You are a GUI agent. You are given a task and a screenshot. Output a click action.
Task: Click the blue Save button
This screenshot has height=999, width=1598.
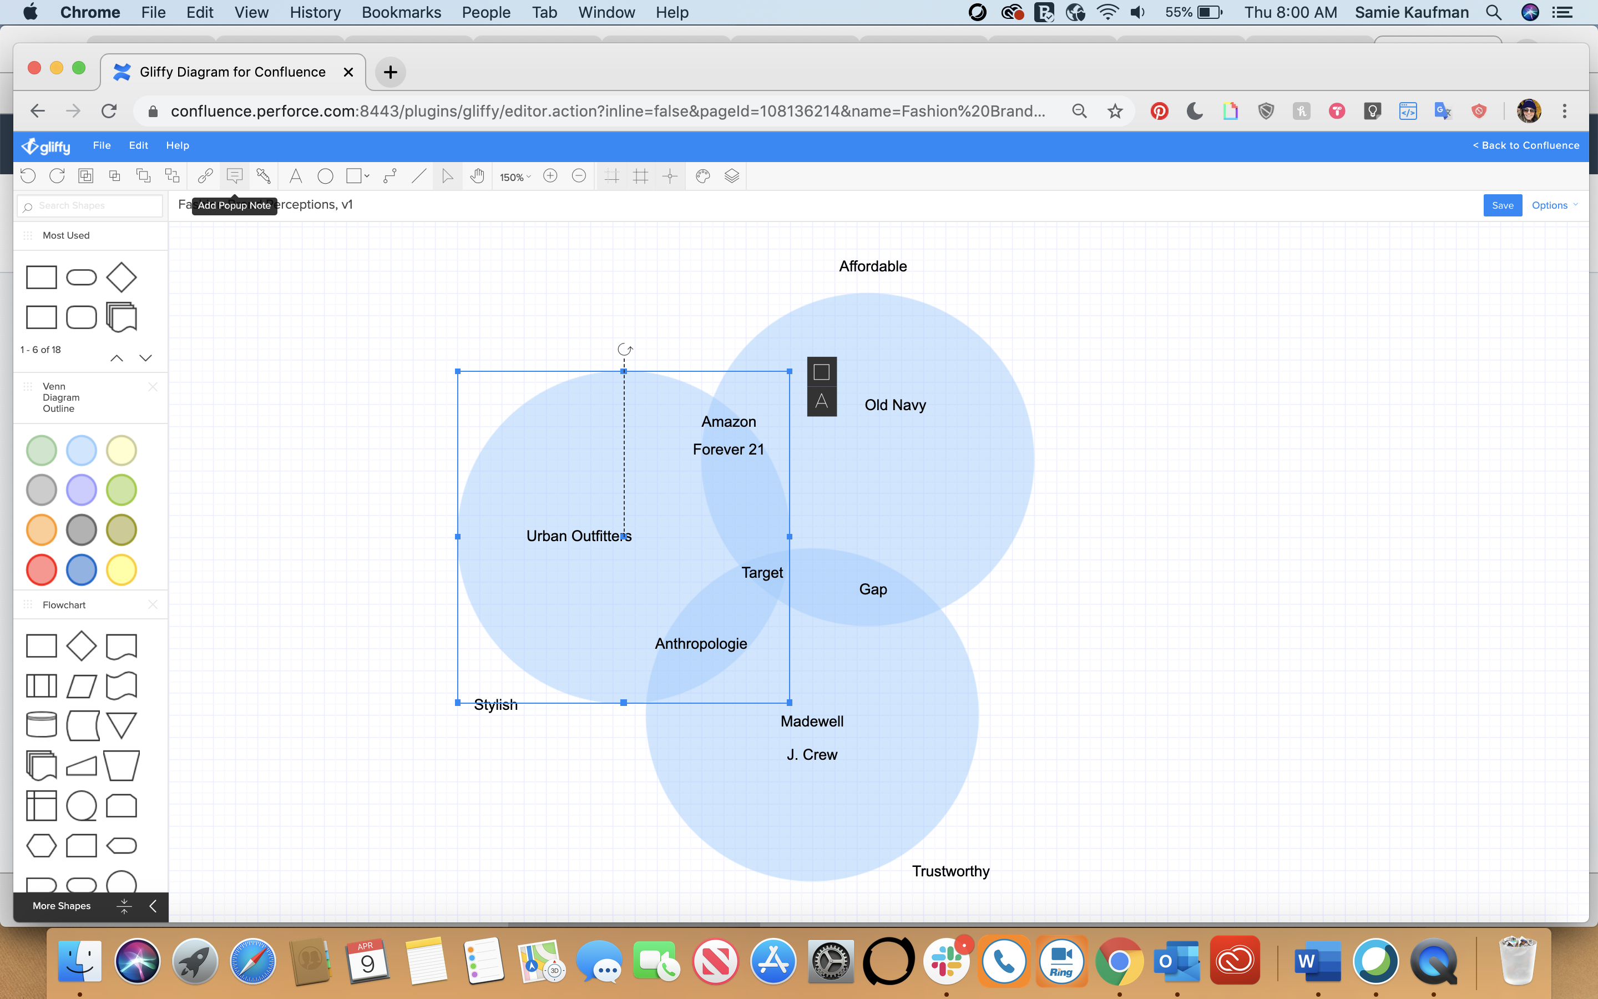point(1502,205)
